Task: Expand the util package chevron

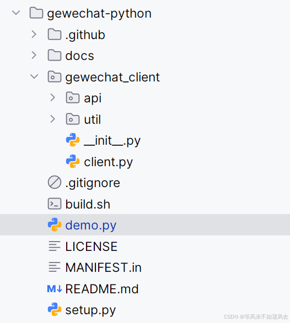Action: [x=52, y=119]
